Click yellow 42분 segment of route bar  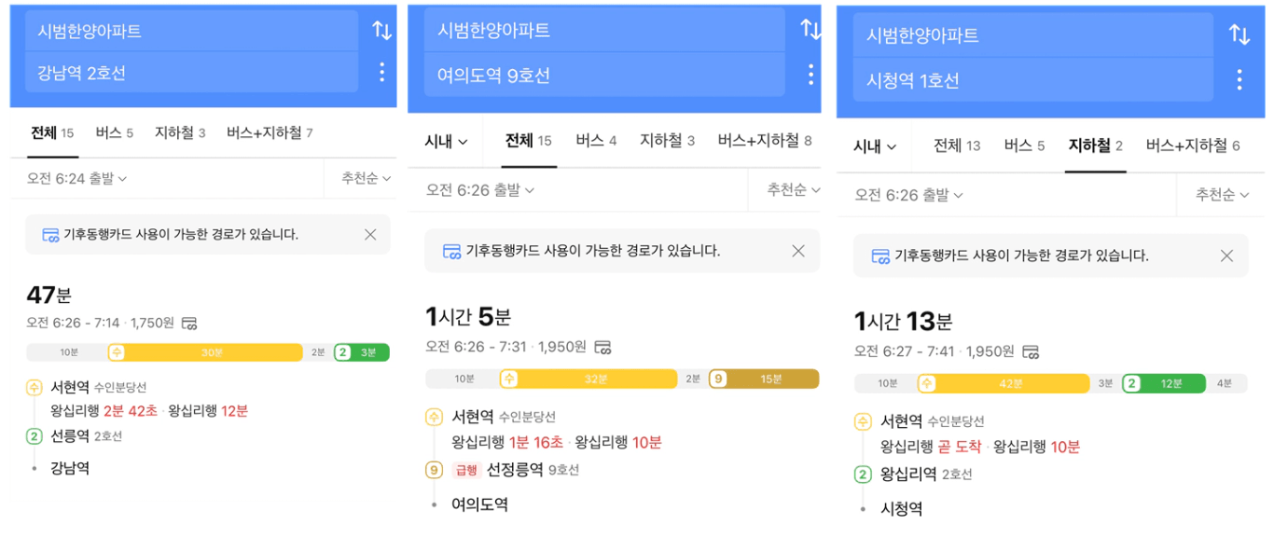click(x=1004, y=383)
